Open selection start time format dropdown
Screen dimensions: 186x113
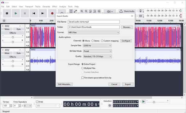click(137, 102)
